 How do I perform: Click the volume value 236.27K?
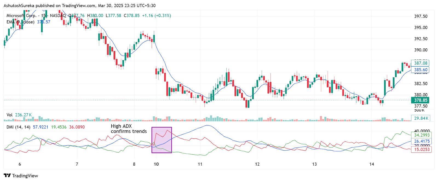tap(23, 115)
